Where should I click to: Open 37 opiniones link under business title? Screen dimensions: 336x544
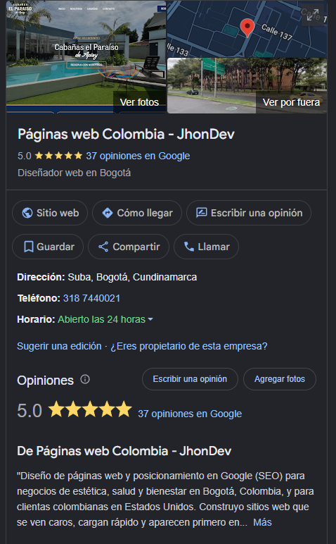[x=138, y=156]
